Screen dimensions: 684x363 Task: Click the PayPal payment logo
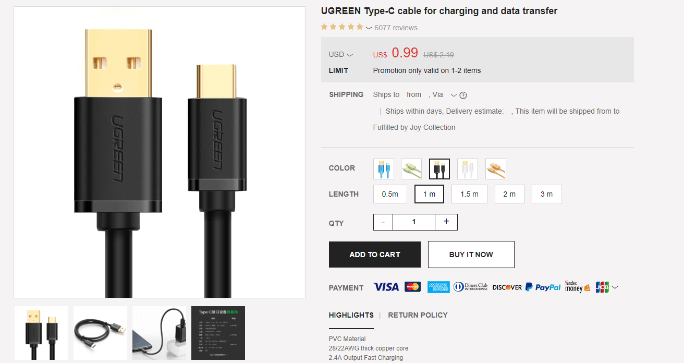click(x=543, y=287)
